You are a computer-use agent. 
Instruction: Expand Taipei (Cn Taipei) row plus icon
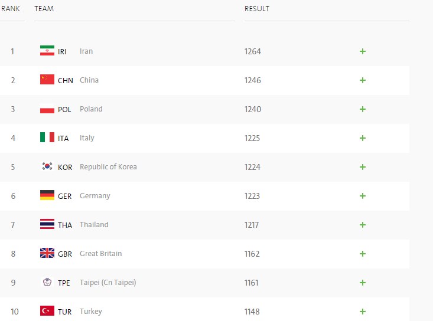(x=363, y=283)
